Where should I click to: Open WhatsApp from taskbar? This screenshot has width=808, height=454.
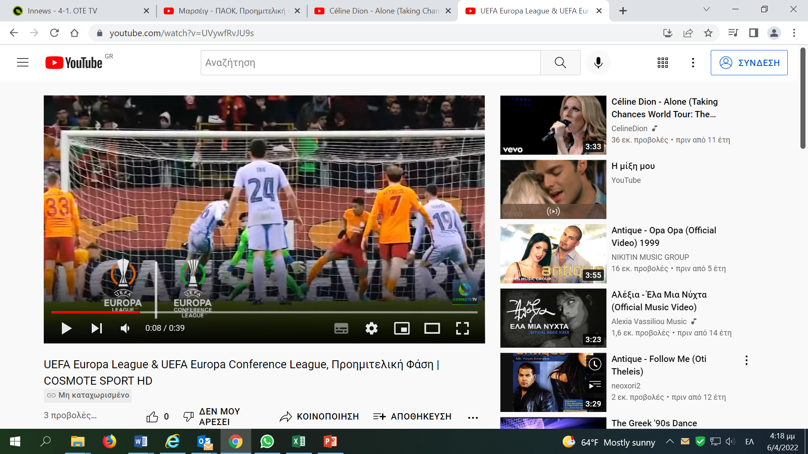click(x=267, y=441)
